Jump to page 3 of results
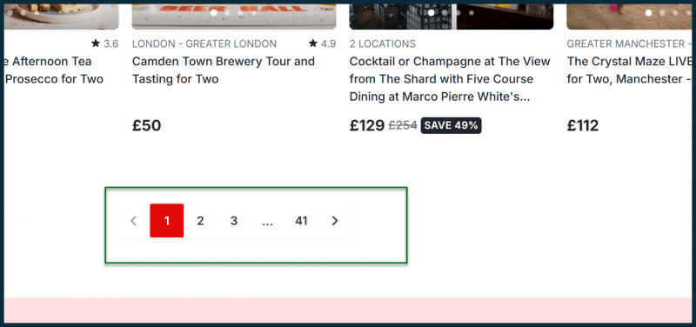The width and height of the screenshot is (696, 327). pos(234,221)
